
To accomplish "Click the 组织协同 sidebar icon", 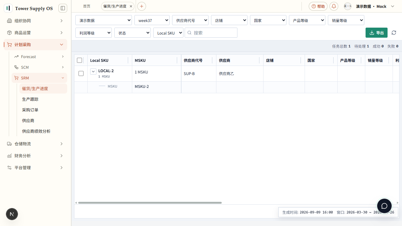I will pyautogui.click(x=9, y=21).
